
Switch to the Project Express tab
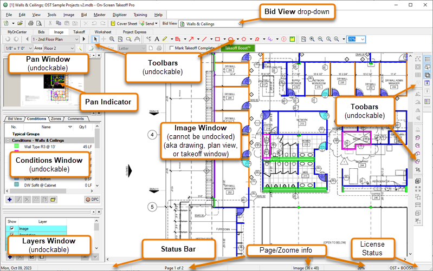pos(134,32)
